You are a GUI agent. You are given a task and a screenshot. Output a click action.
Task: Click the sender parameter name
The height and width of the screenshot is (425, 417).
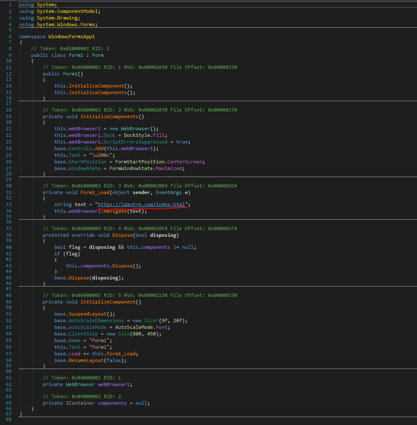click(x=141, y=192)
